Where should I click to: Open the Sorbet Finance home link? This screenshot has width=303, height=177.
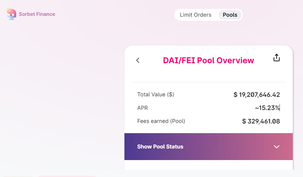point(37,14)
